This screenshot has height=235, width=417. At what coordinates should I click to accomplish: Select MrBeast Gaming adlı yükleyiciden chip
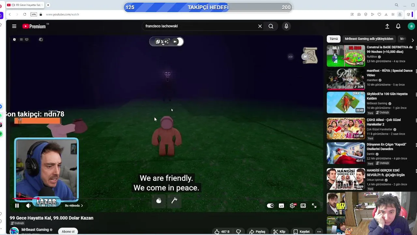tap(369, 39)
